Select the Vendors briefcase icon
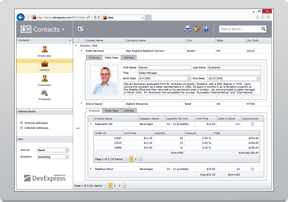 click(x=44, y=64)
